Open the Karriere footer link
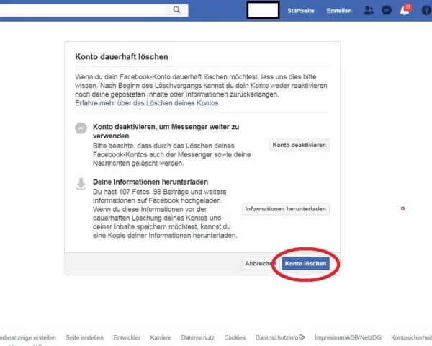The image size is (432, 346). (161, 337)
